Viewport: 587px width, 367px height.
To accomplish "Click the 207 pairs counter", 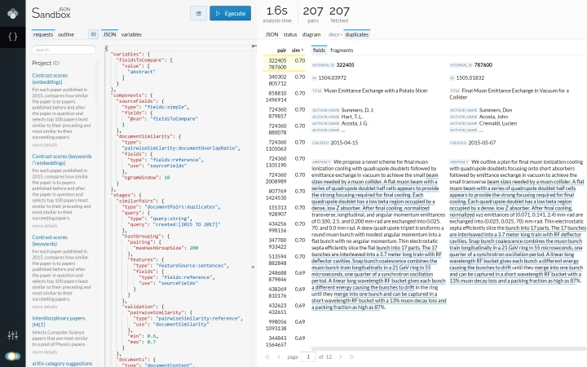I will coord(313,14).
